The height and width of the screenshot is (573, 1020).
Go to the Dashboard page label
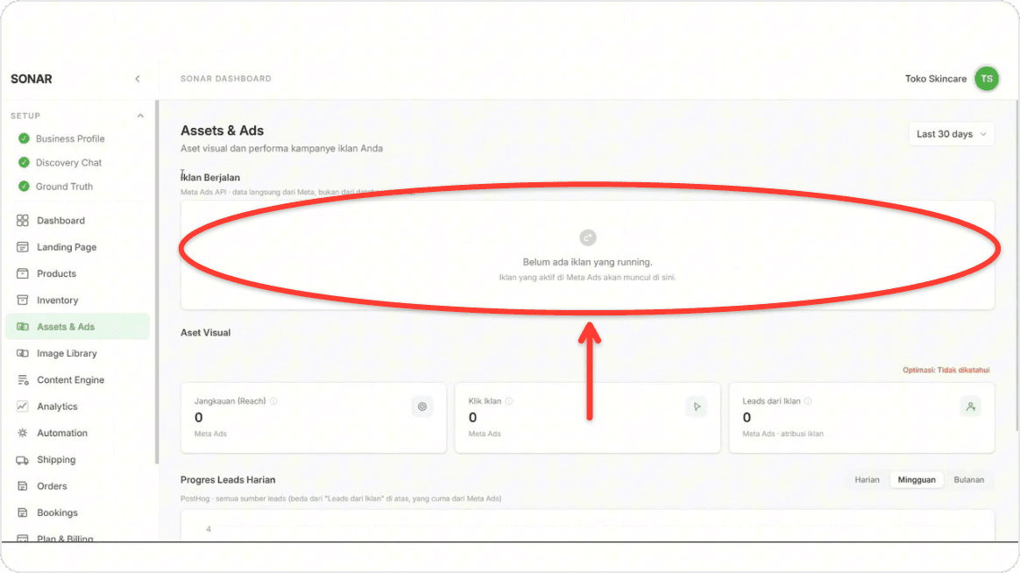(60, 221)
